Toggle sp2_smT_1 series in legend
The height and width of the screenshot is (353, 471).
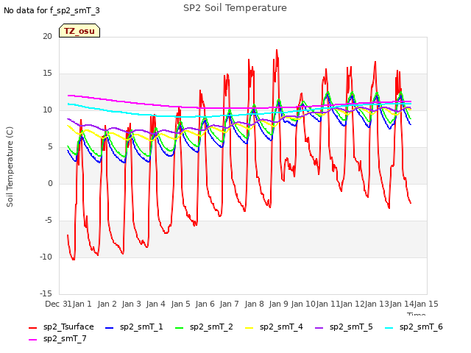(134, 327)
